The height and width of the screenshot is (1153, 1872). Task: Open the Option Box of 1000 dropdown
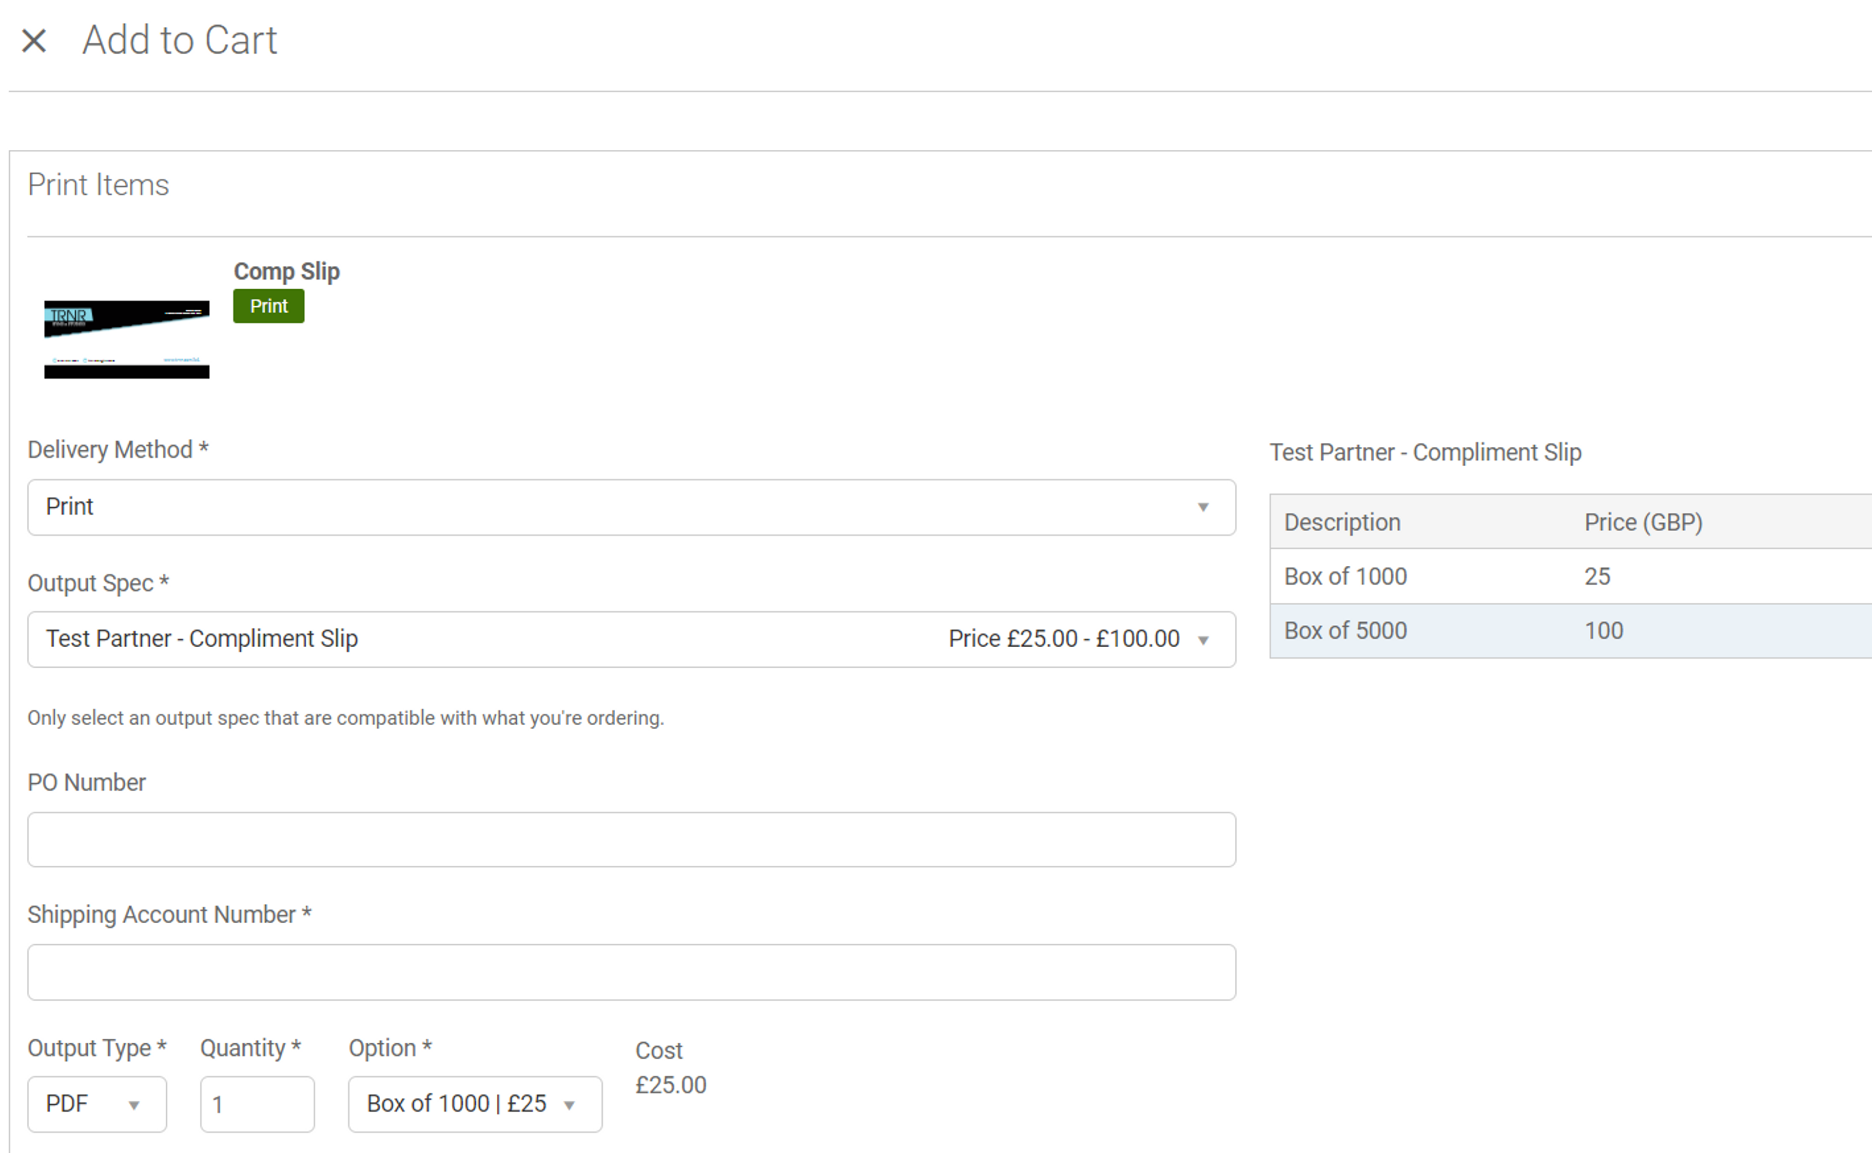click(475, 1104)
